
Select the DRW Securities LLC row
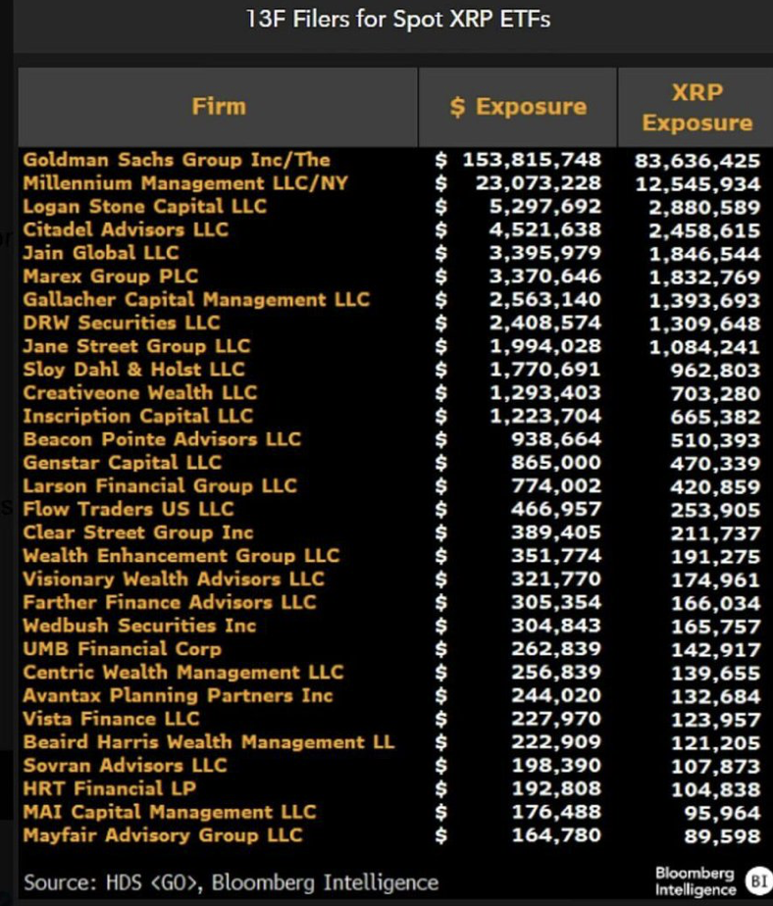pos(122,323)
